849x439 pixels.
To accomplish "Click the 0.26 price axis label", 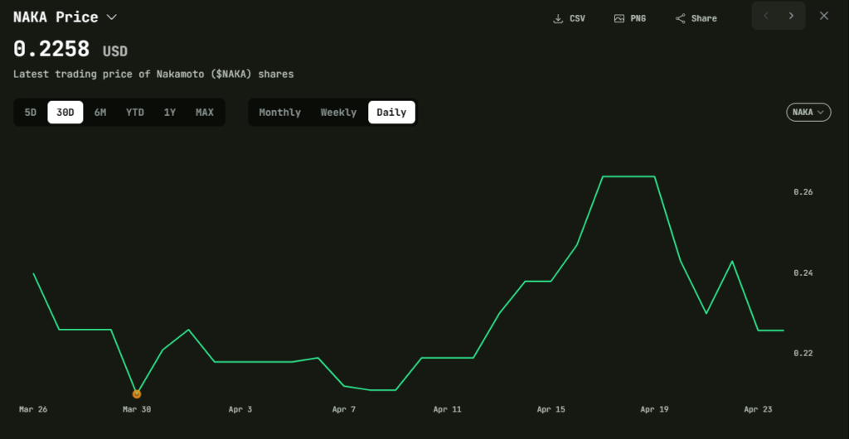I will (x=803, y=192).
